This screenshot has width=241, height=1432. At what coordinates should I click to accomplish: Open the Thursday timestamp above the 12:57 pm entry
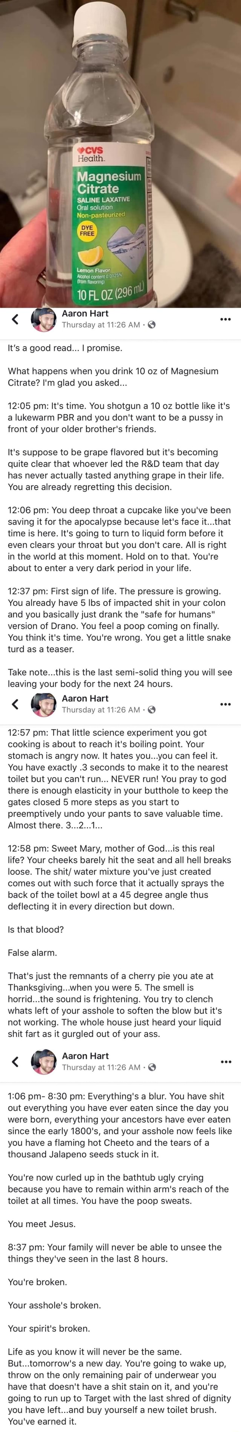[x=101, y=710]
